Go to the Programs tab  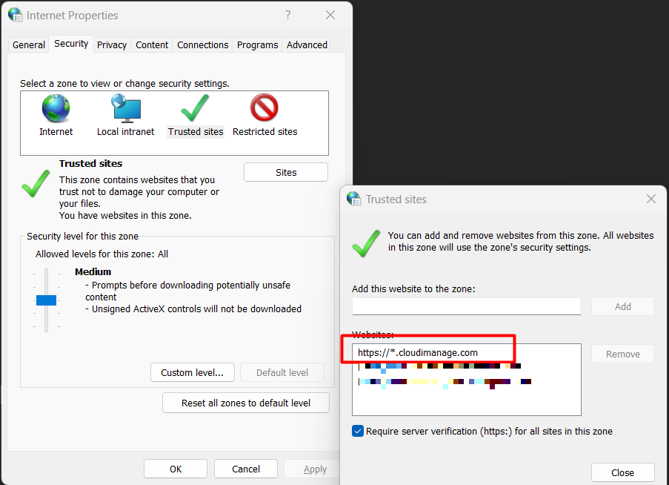pyautogui.click(x=257, y=44)
